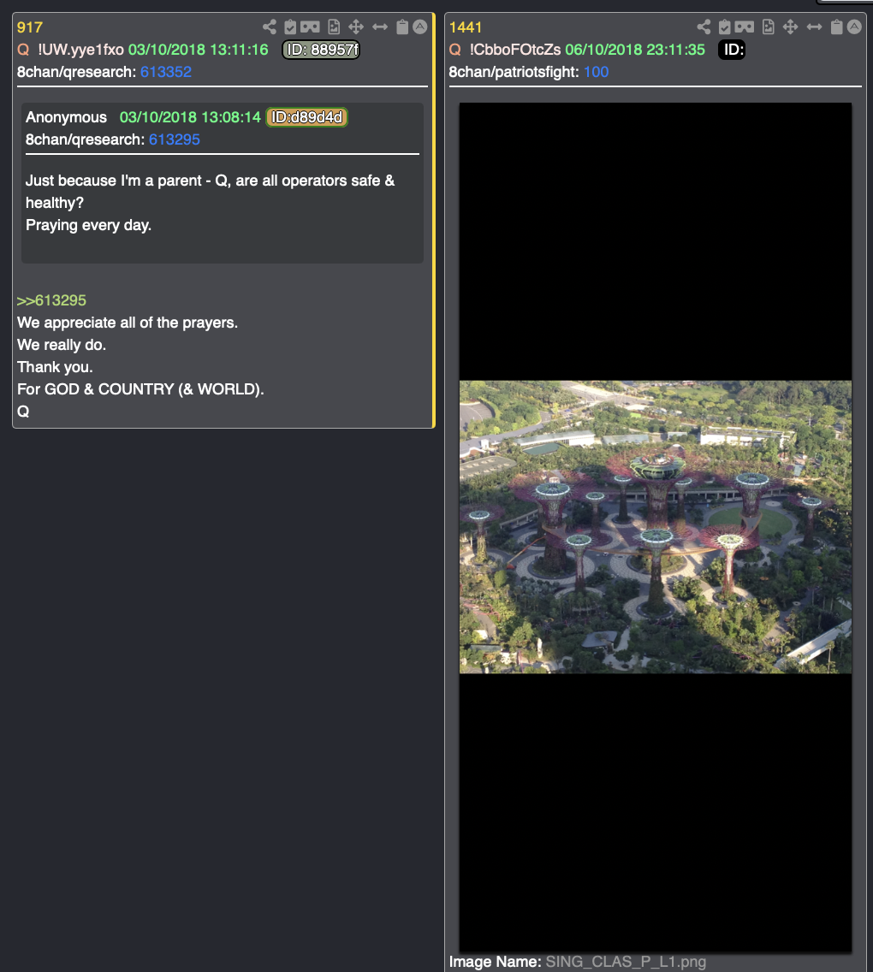Open post number 917

click(30, 27)
